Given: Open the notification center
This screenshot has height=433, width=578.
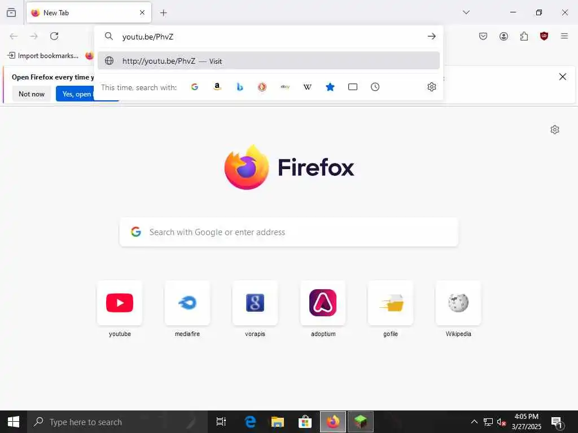Looking at the screenshot, I should 557,423.
